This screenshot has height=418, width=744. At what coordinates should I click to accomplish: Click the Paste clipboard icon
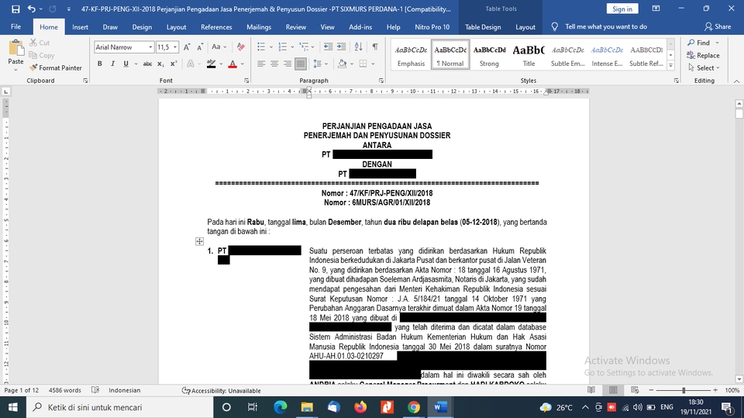point(15,47)
